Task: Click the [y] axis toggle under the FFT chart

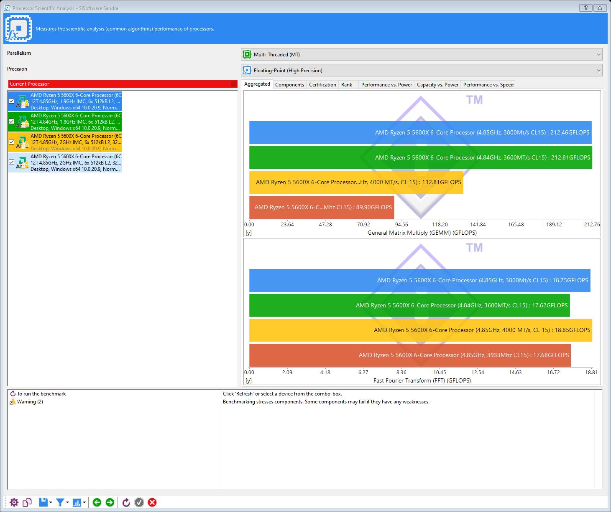Action: (x=249, y=380)
